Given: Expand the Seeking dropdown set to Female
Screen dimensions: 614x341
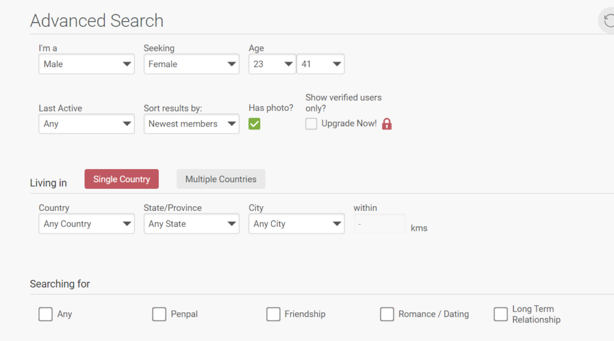Looking at the screenshot, I should pyautogui.click(x=191, y=64).
